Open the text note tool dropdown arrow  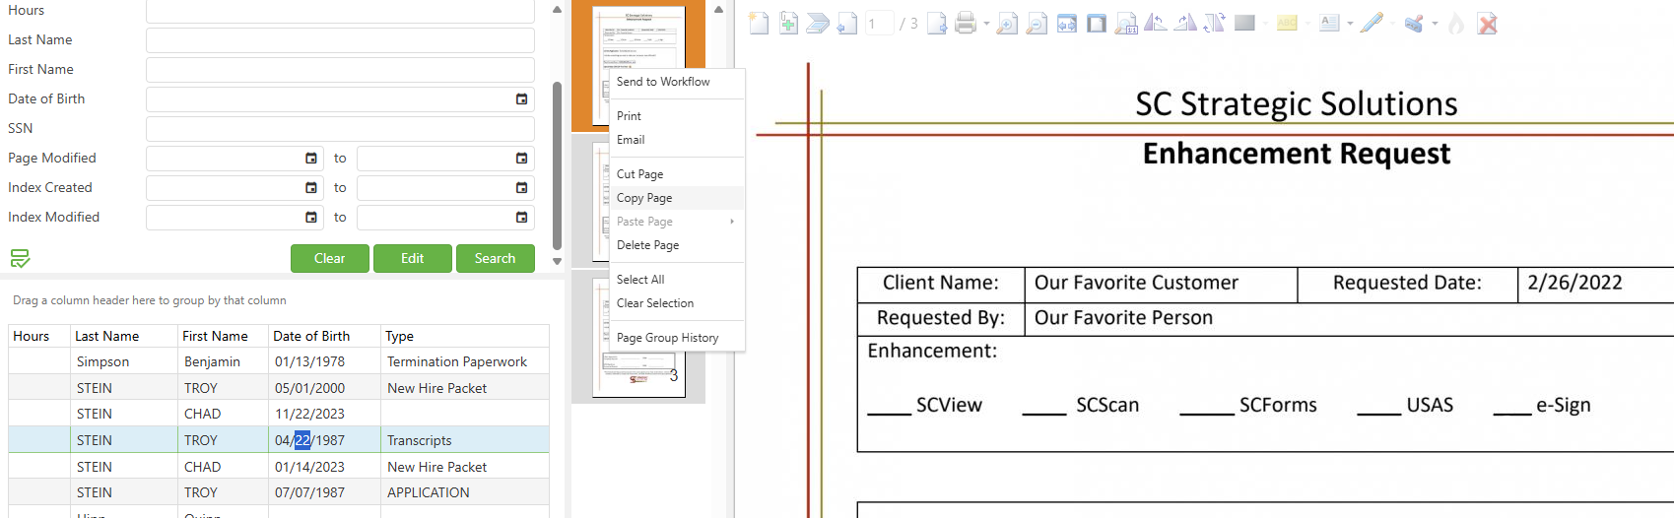click(1350, 24)
